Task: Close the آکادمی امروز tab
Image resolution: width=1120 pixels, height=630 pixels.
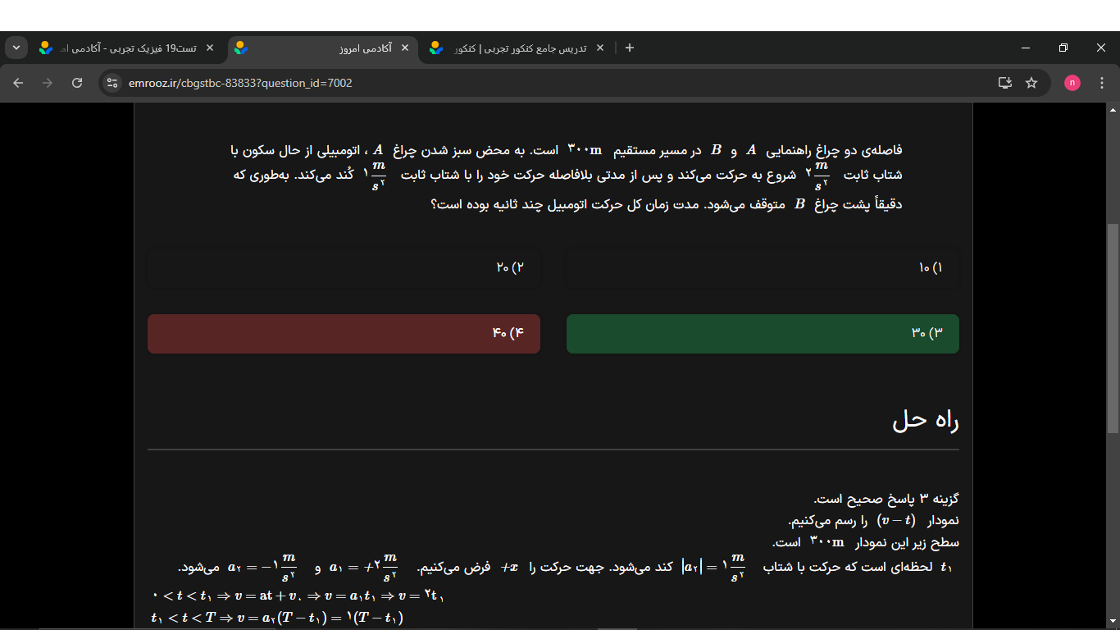Action: (x=404, y=48)
